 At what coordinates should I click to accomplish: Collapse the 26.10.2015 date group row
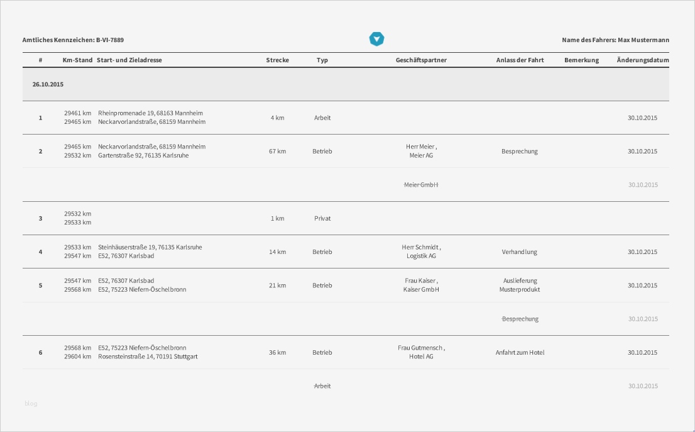(x=48, y=84)
